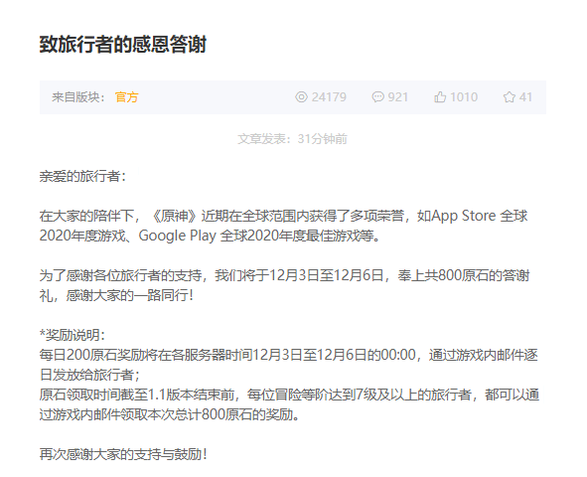Click the eye views icon
The image size is (587, 477).
(301, 97)
